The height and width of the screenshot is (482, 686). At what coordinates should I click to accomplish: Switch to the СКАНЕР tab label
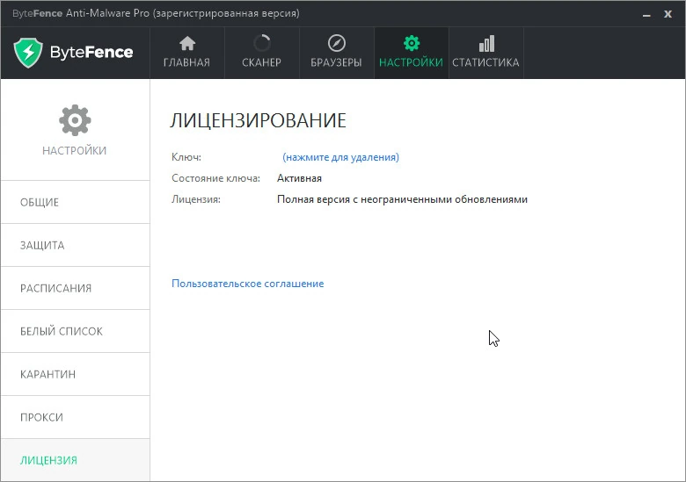(x=261, y=62)
